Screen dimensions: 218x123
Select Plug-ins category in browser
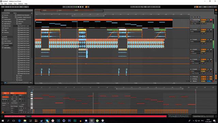click(x=6, y=28)
